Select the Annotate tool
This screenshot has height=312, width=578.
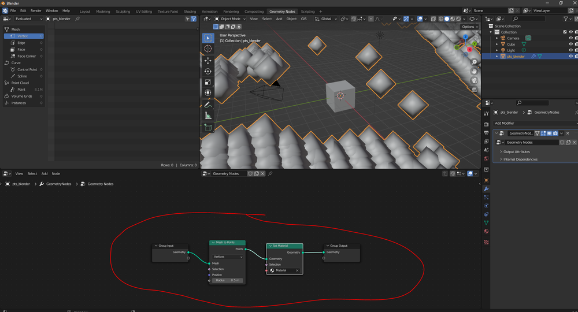pos(208,105)
